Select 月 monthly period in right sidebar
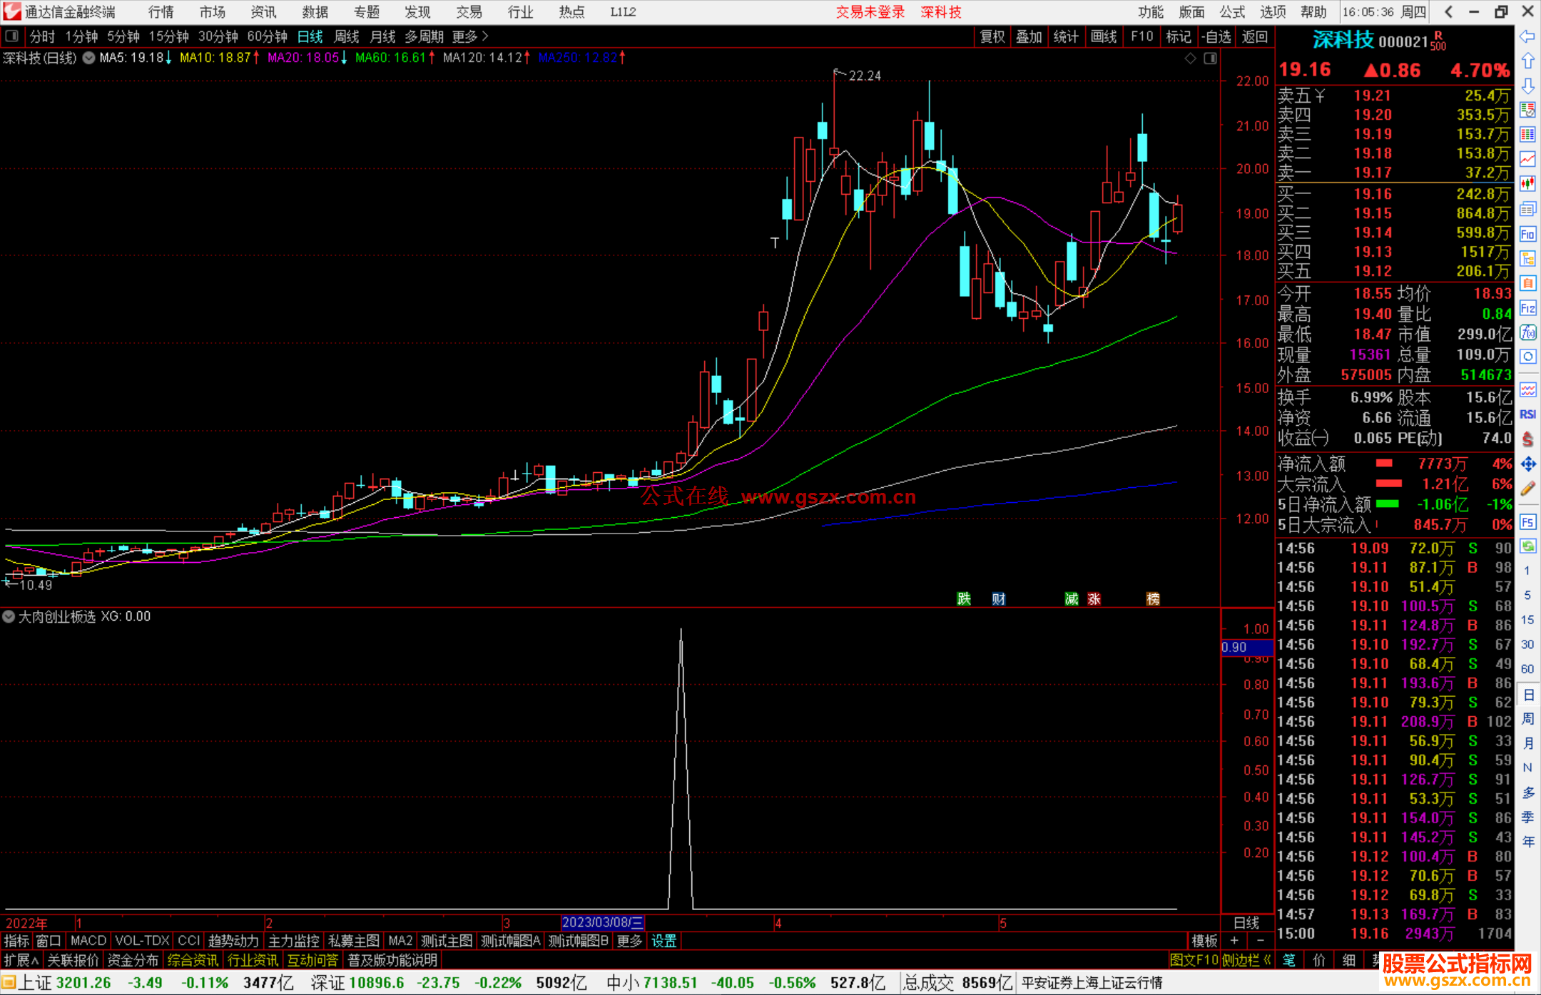This screenshot has width=1541, height=995. point(1527,743)
